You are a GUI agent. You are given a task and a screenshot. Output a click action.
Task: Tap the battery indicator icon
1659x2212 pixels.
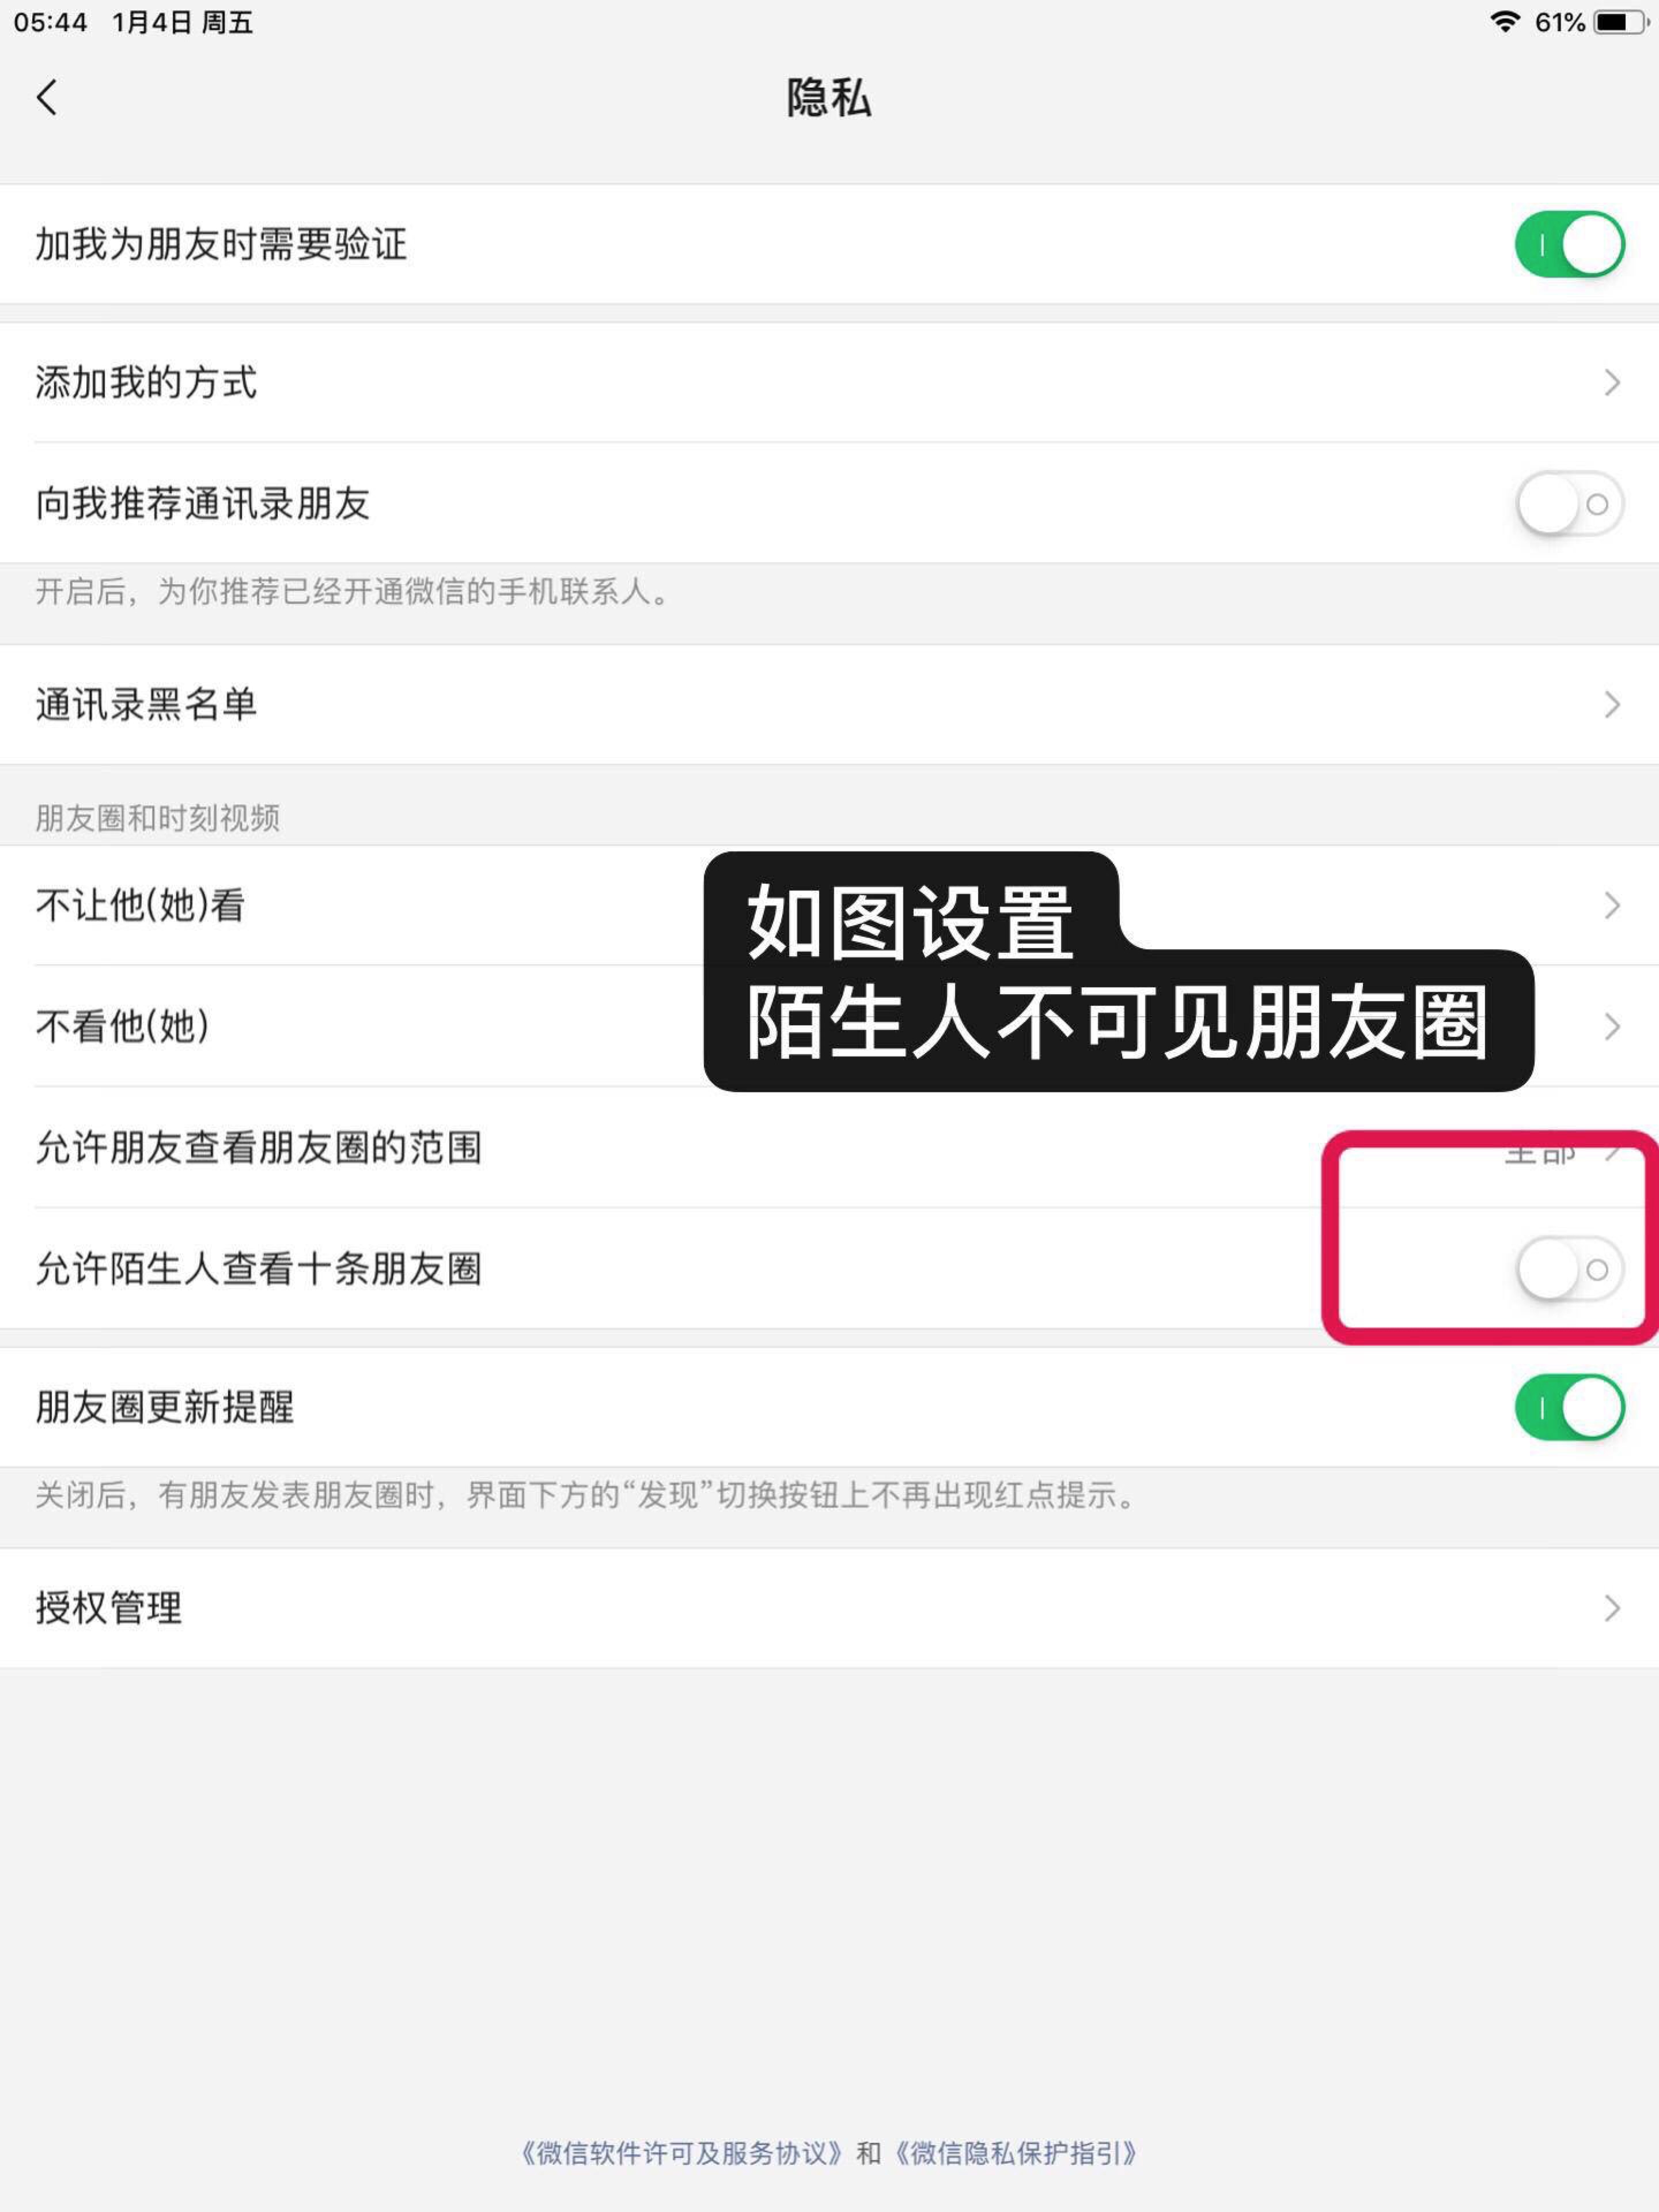[x=1620, y=22]
